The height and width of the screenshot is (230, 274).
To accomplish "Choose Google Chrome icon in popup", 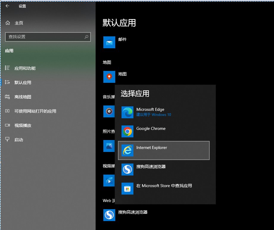I will [127, 131].
